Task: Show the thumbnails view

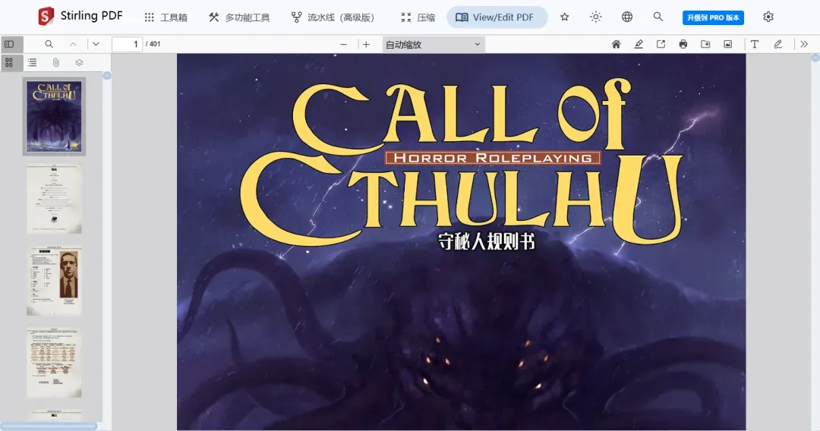Action: point(9,63)
